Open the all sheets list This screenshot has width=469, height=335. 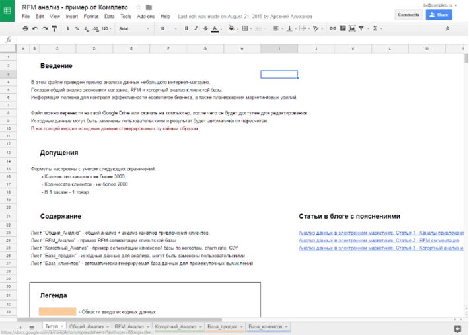pos(32,327)
